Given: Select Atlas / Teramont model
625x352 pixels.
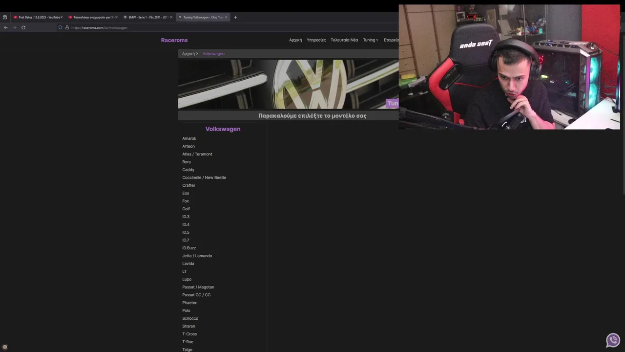Looking at the screenshot, I should coord(197,154).
